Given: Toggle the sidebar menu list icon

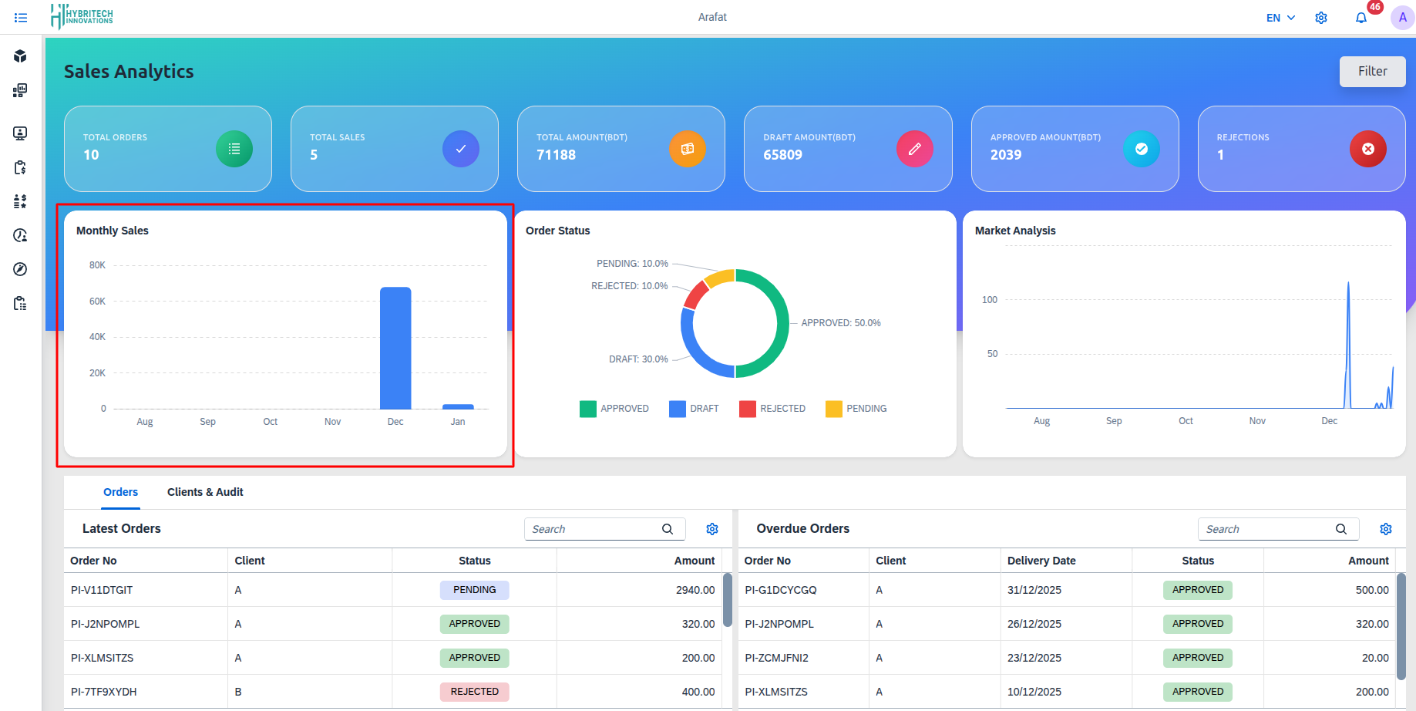Looking at the screenshot, I should 21,18.
